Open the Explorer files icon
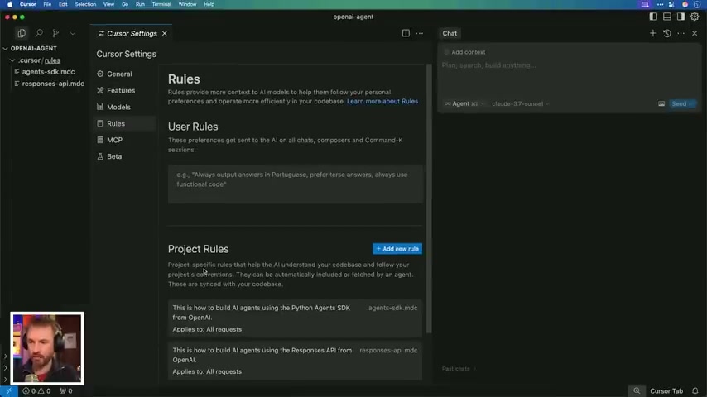 22,33
